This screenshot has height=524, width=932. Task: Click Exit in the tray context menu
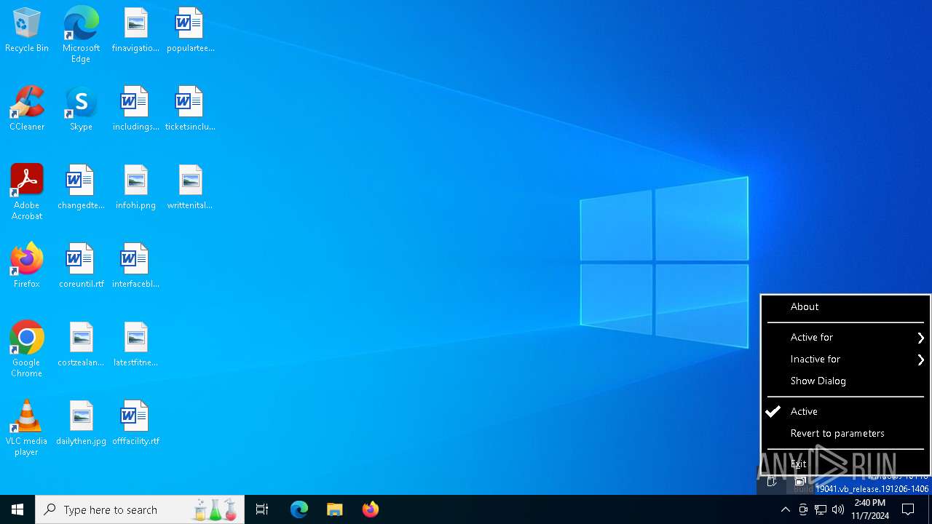tap(845, 464)
